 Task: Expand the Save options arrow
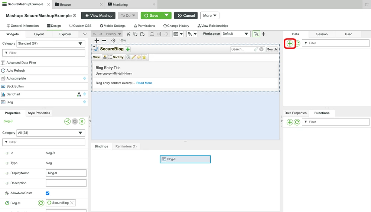tap(167, 16)
